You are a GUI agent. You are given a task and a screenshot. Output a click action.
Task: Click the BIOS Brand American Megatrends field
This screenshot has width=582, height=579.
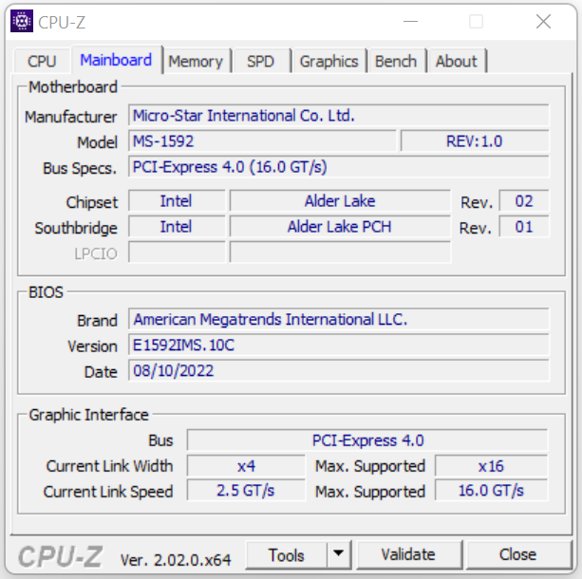(x=339, y=319)
